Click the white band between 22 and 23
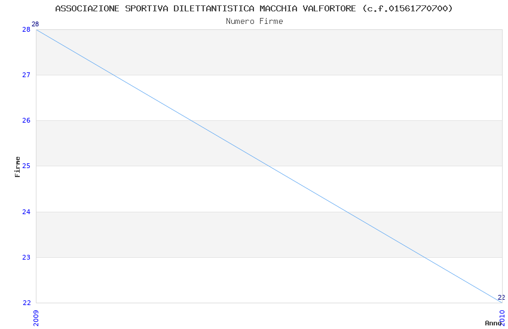 pyautogui.click(x=179, y=280)
